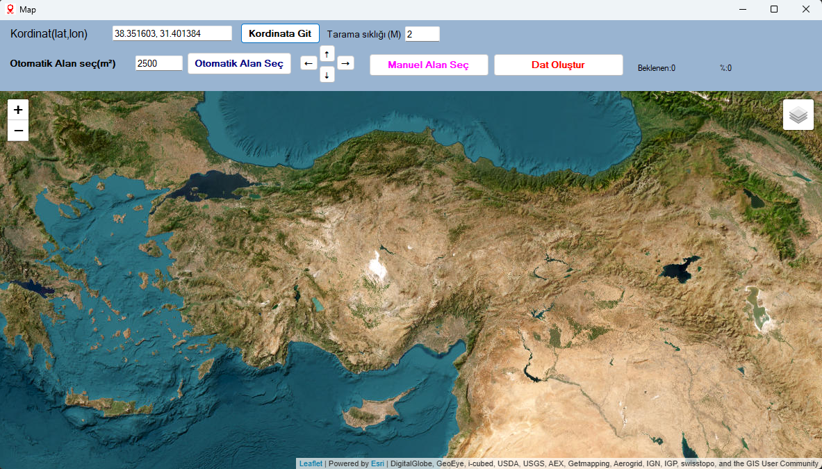The width and height of the screenshot is (822, 469).
Task: Maximize the Map window
Action: point(773,10)
